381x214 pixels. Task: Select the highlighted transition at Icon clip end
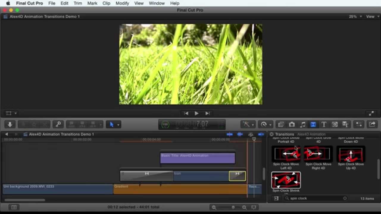pos(237,176)
